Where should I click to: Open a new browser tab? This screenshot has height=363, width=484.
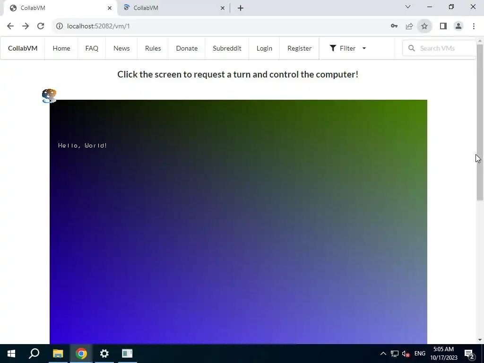point(241,8)
